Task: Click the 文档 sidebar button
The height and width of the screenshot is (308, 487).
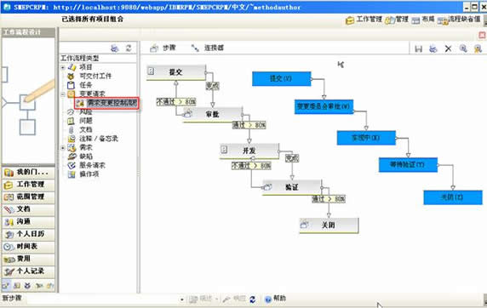Action: coord(28,209)
